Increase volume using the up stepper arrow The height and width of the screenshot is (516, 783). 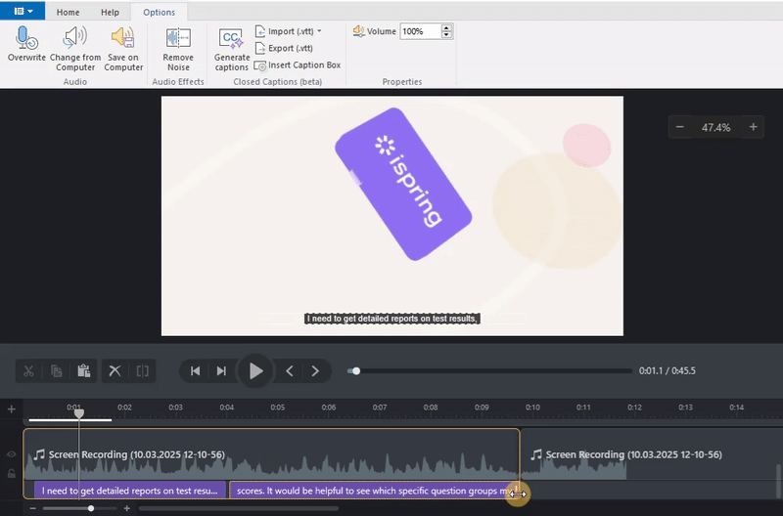tap(447, 28)
